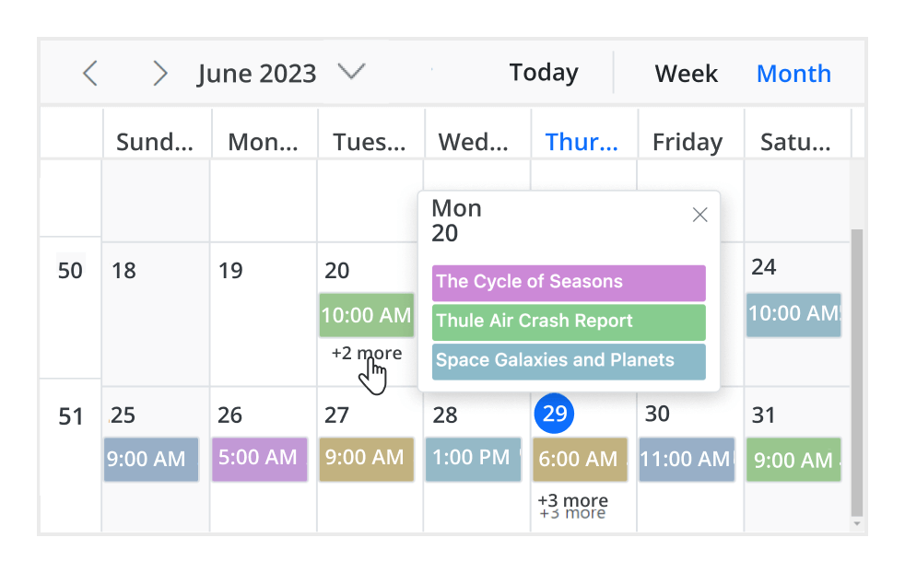Switch to the Week view

pyautogui.click(x=686, y=73)
